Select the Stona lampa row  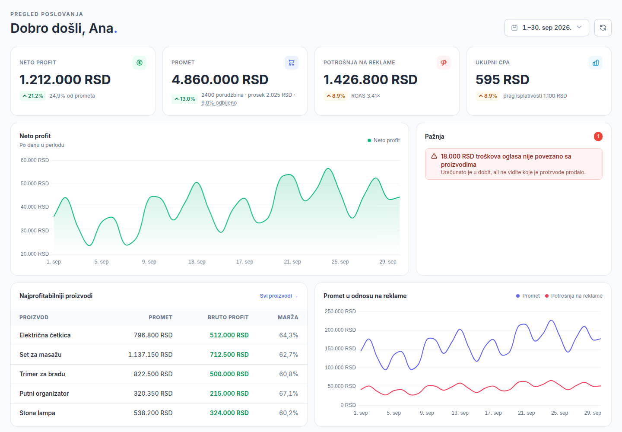tap(159, 413)
